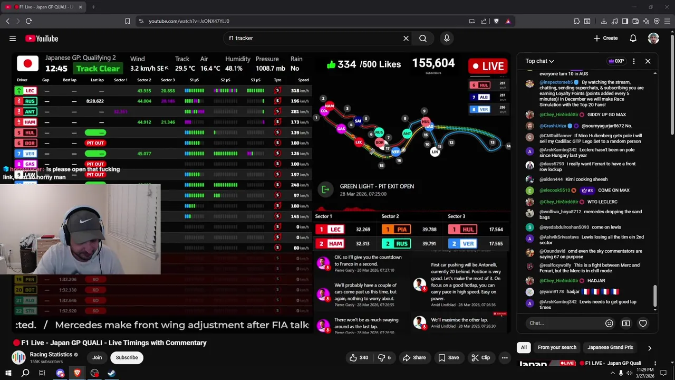Send a Super Chat with dollar icon
The image size is (675, 380).
click(626, 323)
